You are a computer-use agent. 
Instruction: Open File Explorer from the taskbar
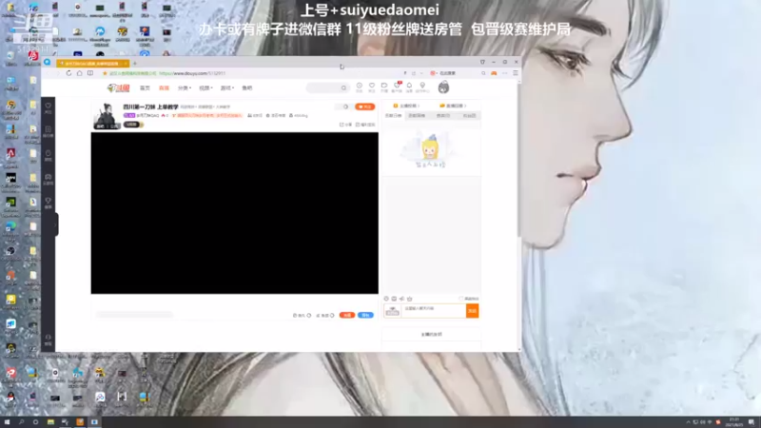coord(50,422)
